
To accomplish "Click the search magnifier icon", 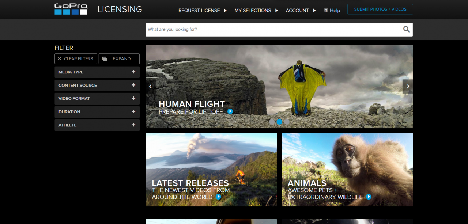I will coord(406,30).
